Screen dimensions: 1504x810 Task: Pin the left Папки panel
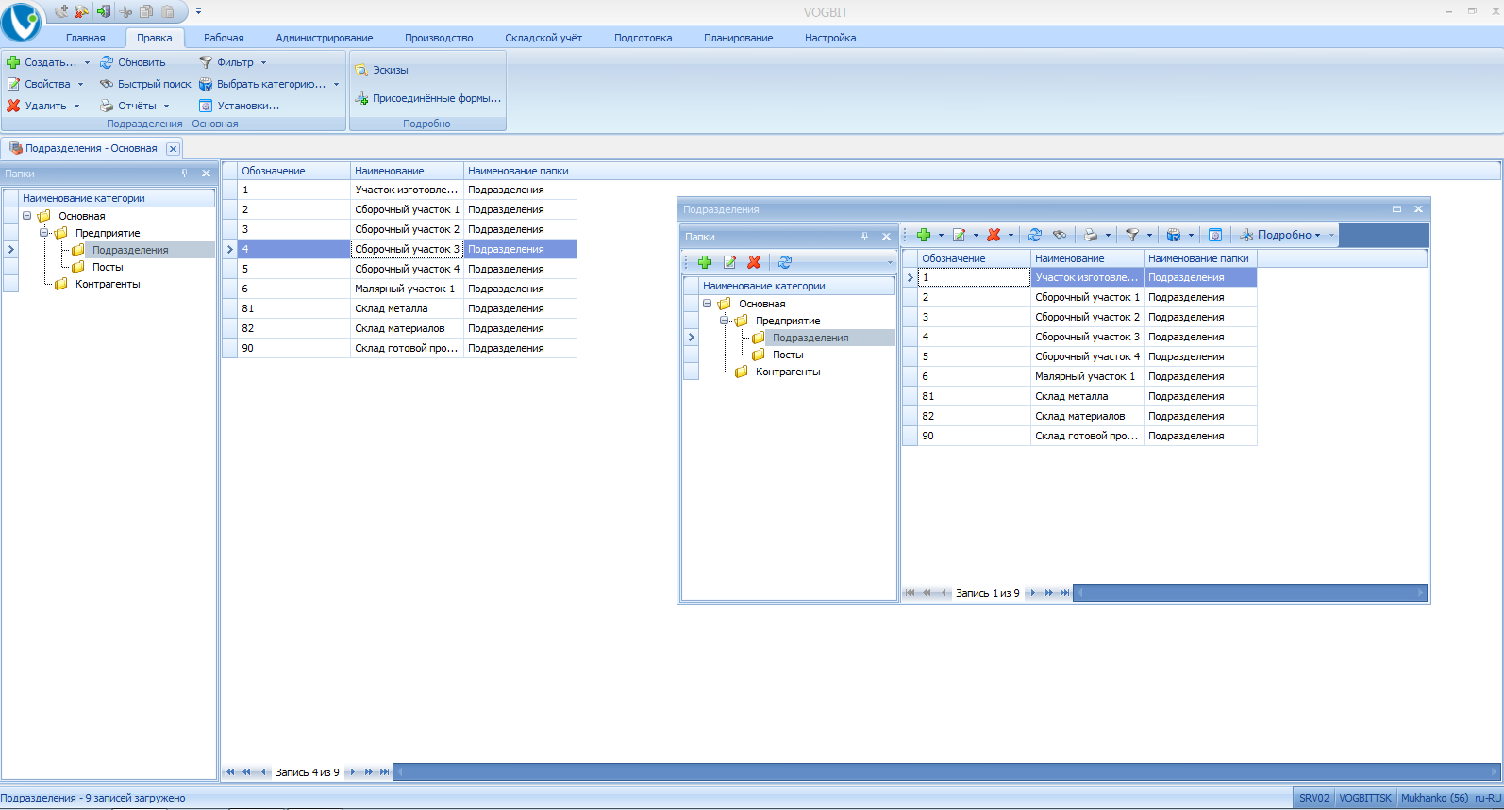click(x=185, y=174)
